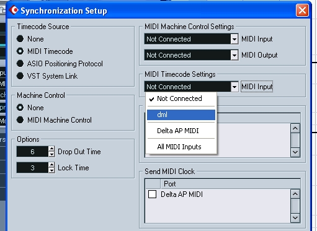Select the None timecode source radio button
The width and height of the screenshot is (317, 231).
20,39
